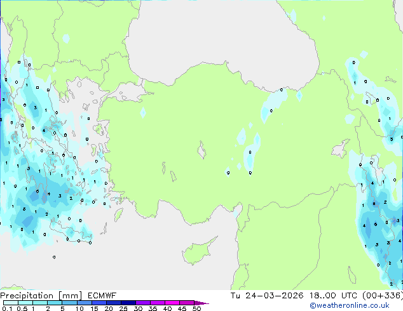Click the "ECMWF" model label

(x=102, y=296)
